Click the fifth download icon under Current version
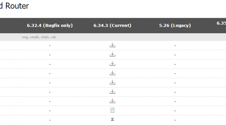 (x=112, y=82)
